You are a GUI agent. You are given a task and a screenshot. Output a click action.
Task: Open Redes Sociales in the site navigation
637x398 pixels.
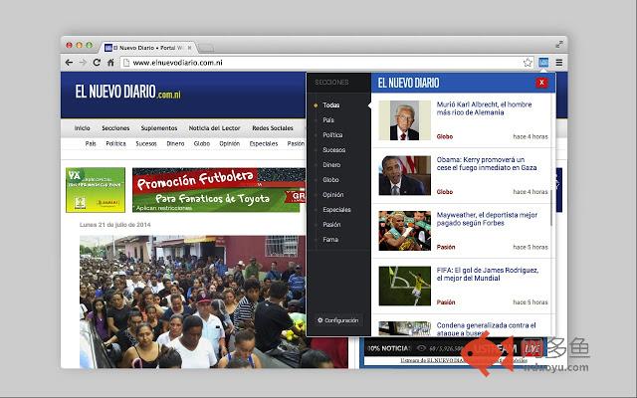click(x=273, y=128)
